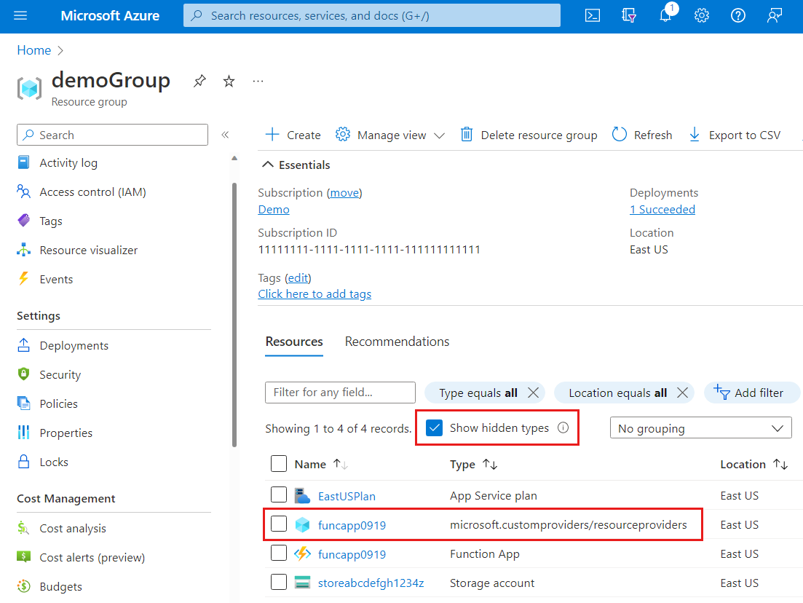Expand the Manage view dropdown arrow

coord(439,135)
